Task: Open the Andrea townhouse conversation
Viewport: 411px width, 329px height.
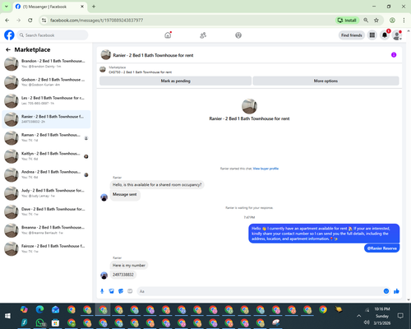Action: point(46,174)
